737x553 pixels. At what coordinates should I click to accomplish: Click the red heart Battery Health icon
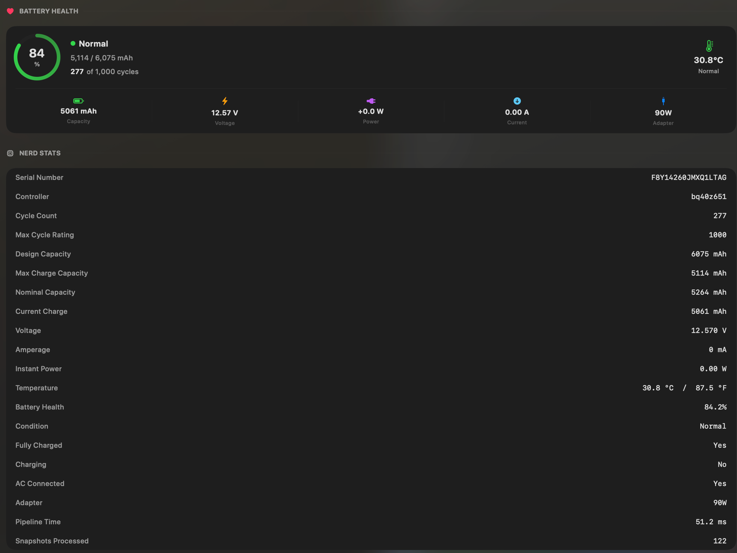10,11
